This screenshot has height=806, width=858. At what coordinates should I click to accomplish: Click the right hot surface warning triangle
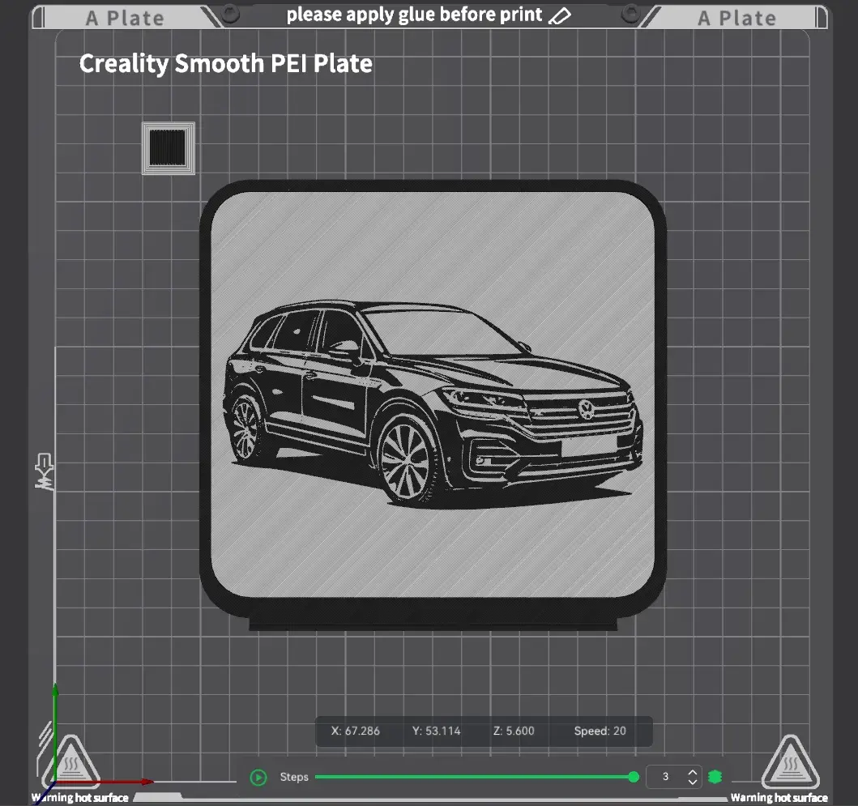point(790,761)
